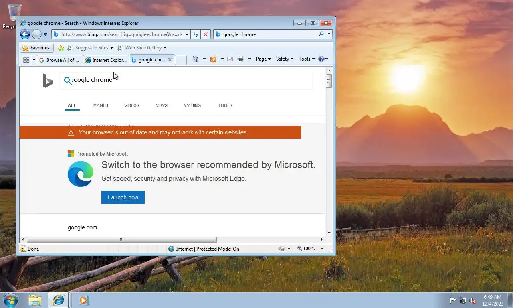Open the search provider dropdown arrow
513x308 pixels.
pyautogui.click(x=329, y=34)
